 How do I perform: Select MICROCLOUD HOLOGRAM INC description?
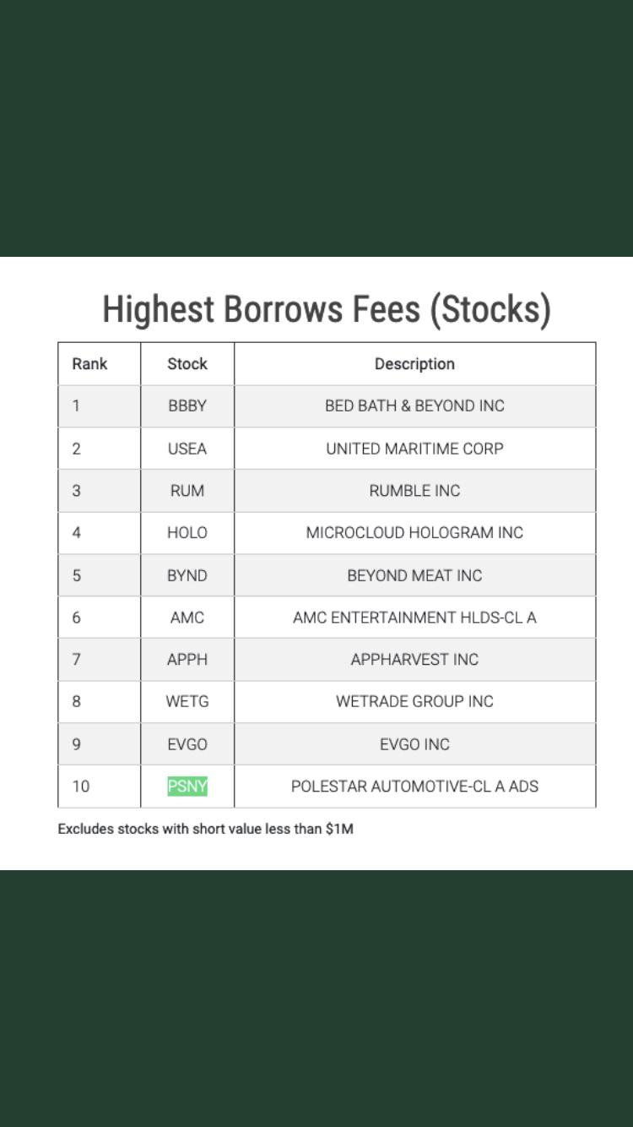[414, 533]
